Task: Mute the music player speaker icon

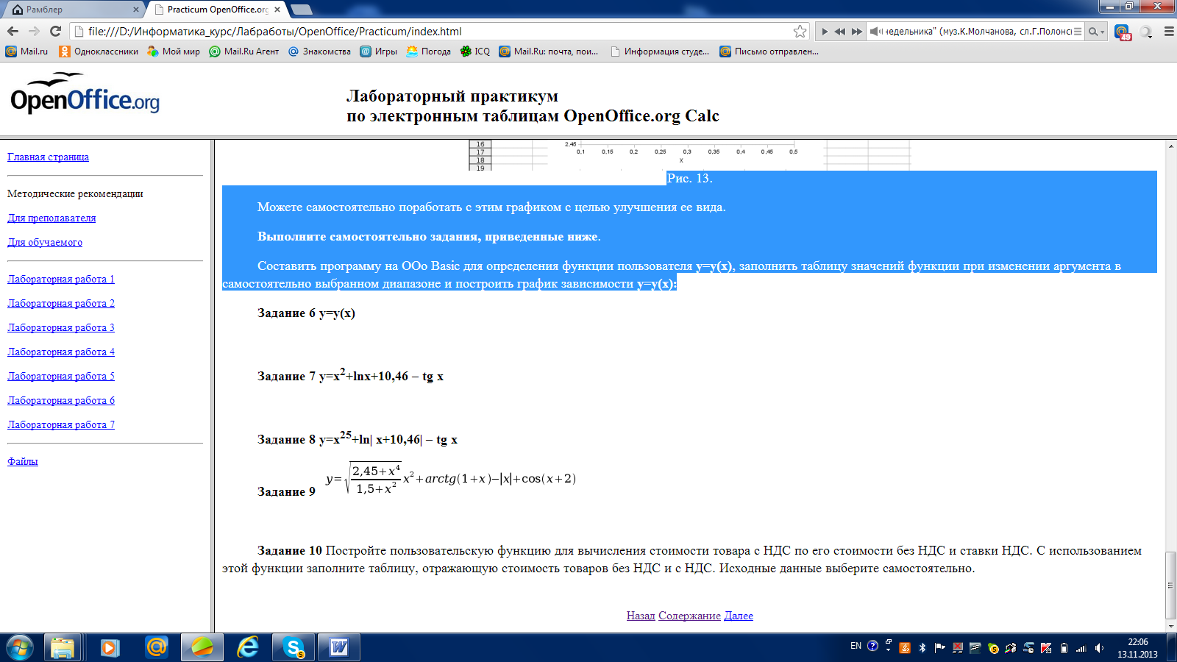Action: tap(875, 32)
